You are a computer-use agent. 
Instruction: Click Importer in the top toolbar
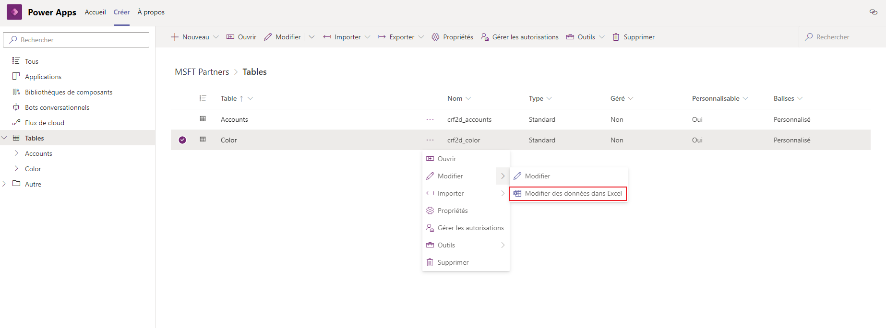342,37
